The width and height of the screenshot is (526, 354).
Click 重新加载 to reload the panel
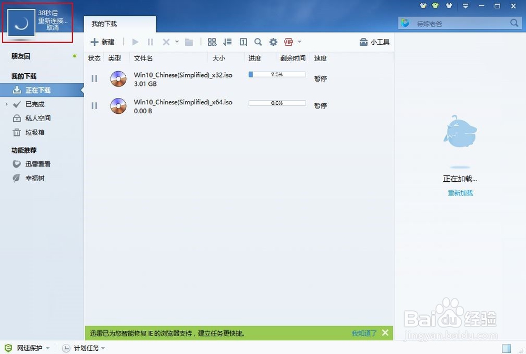pos(460,193)
